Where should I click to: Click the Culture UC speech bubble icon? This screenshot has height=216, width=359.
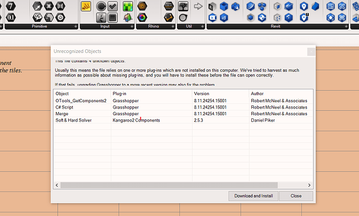(x=37, y=17)
